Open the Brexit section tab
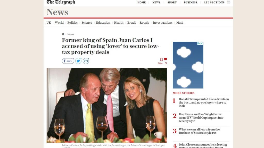 pos(131,23)
